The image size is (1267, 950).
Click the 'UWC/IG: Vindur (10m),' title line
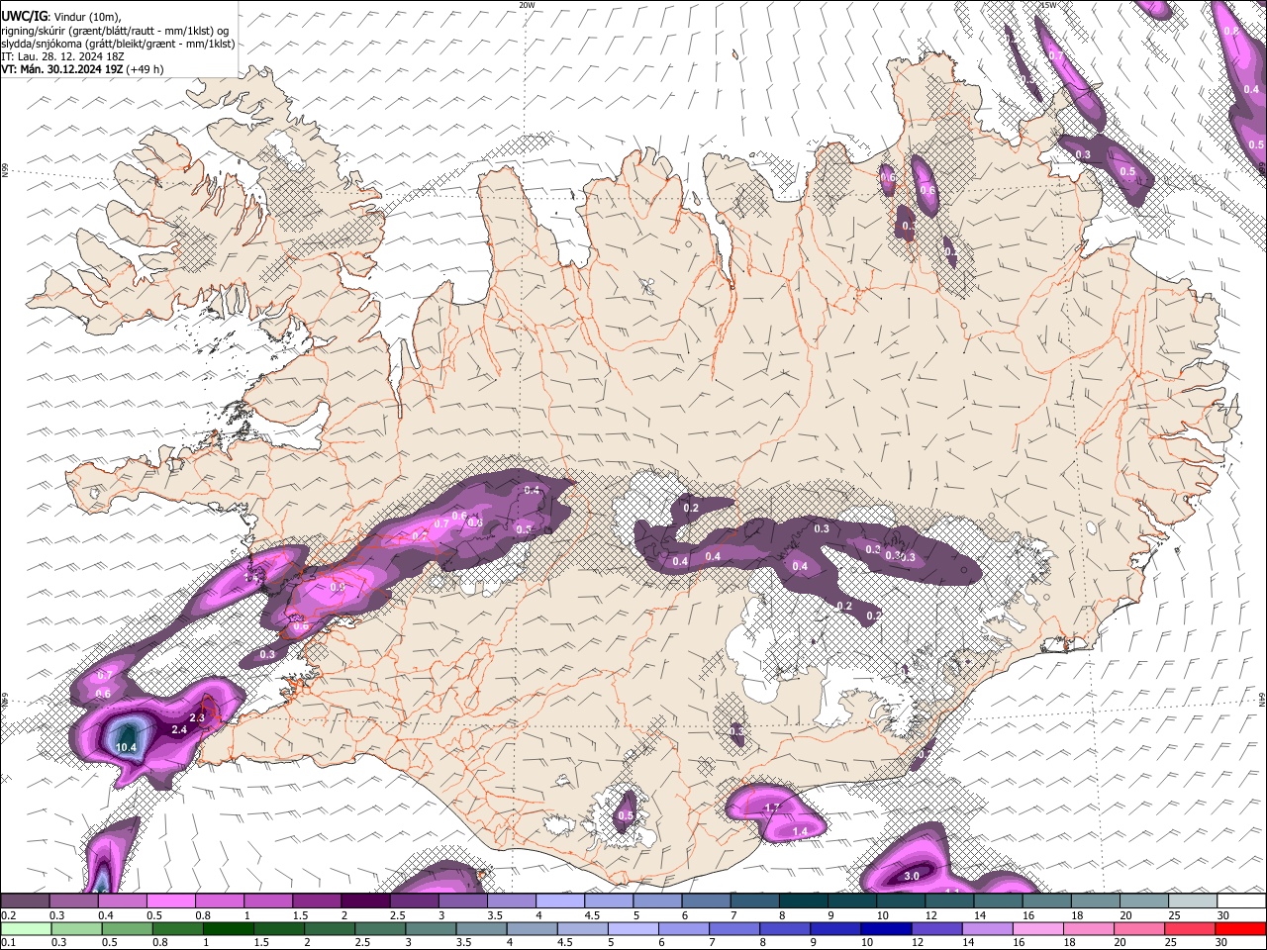coord(59,18)
